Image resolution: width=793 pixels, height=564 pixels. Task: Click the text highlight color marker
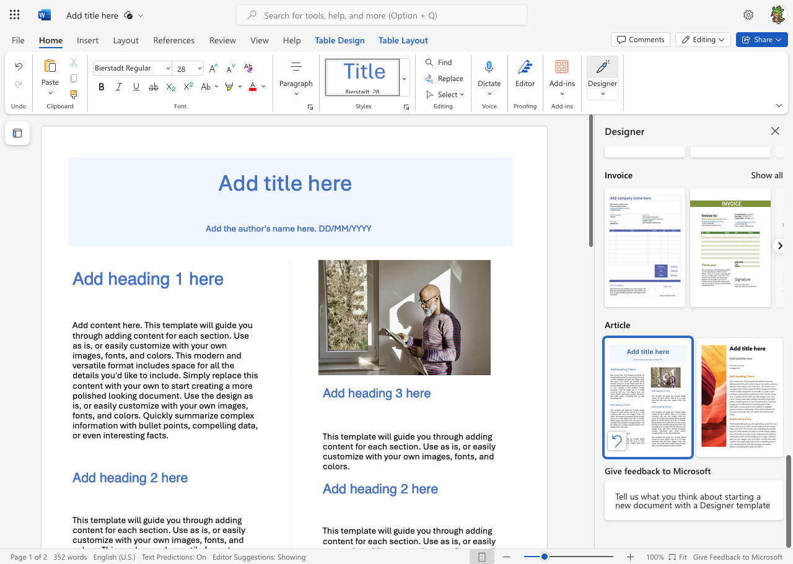pyautogui.click(x=229, y=87)
